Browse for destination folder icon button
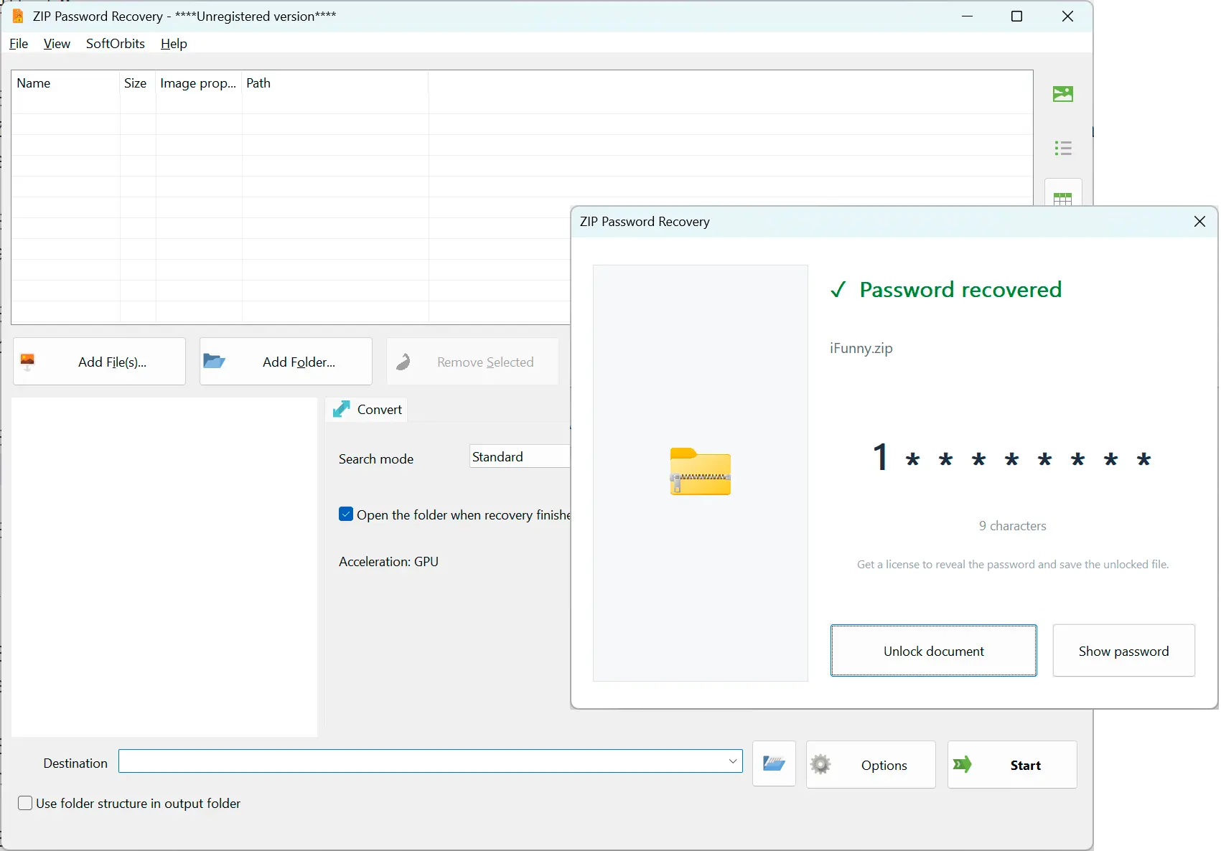The image size is (1221, 851). click(774, 763)
